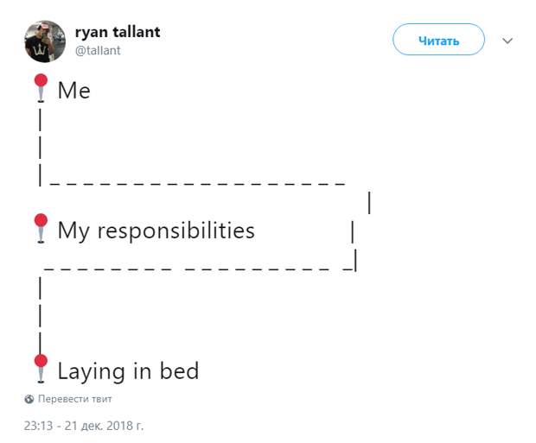536x443 pixels.
Task: Click the vertical dashes below Me pin
Action: tap(41, 147)
